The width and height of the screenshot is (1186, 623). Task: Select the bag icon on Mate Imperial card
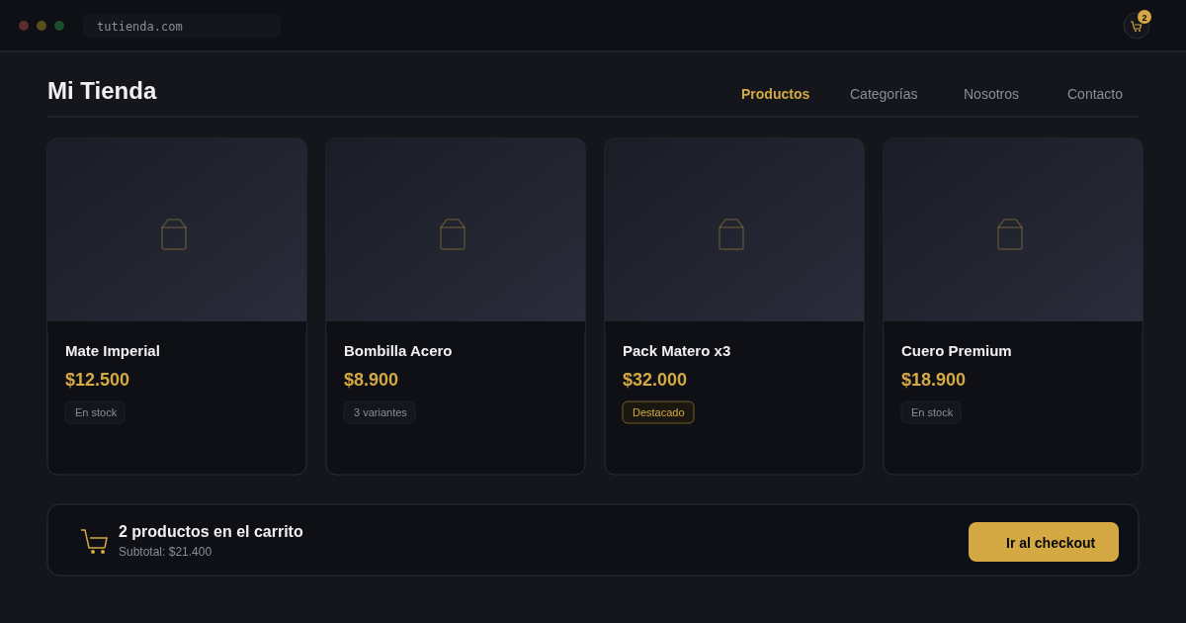coord(174,234)
